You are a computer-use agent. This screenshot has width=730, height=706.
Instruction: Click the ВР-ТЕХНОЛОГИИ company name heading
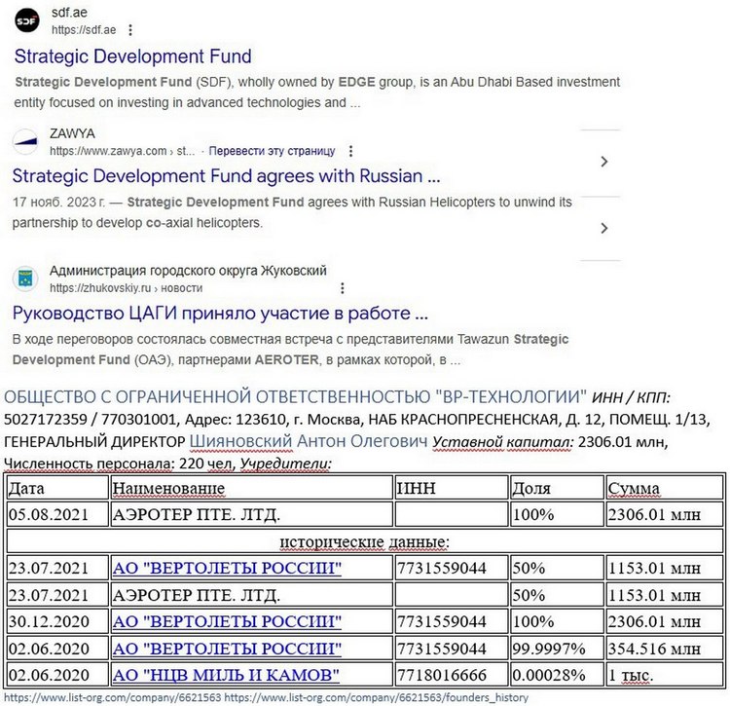[x=296, y=396]
